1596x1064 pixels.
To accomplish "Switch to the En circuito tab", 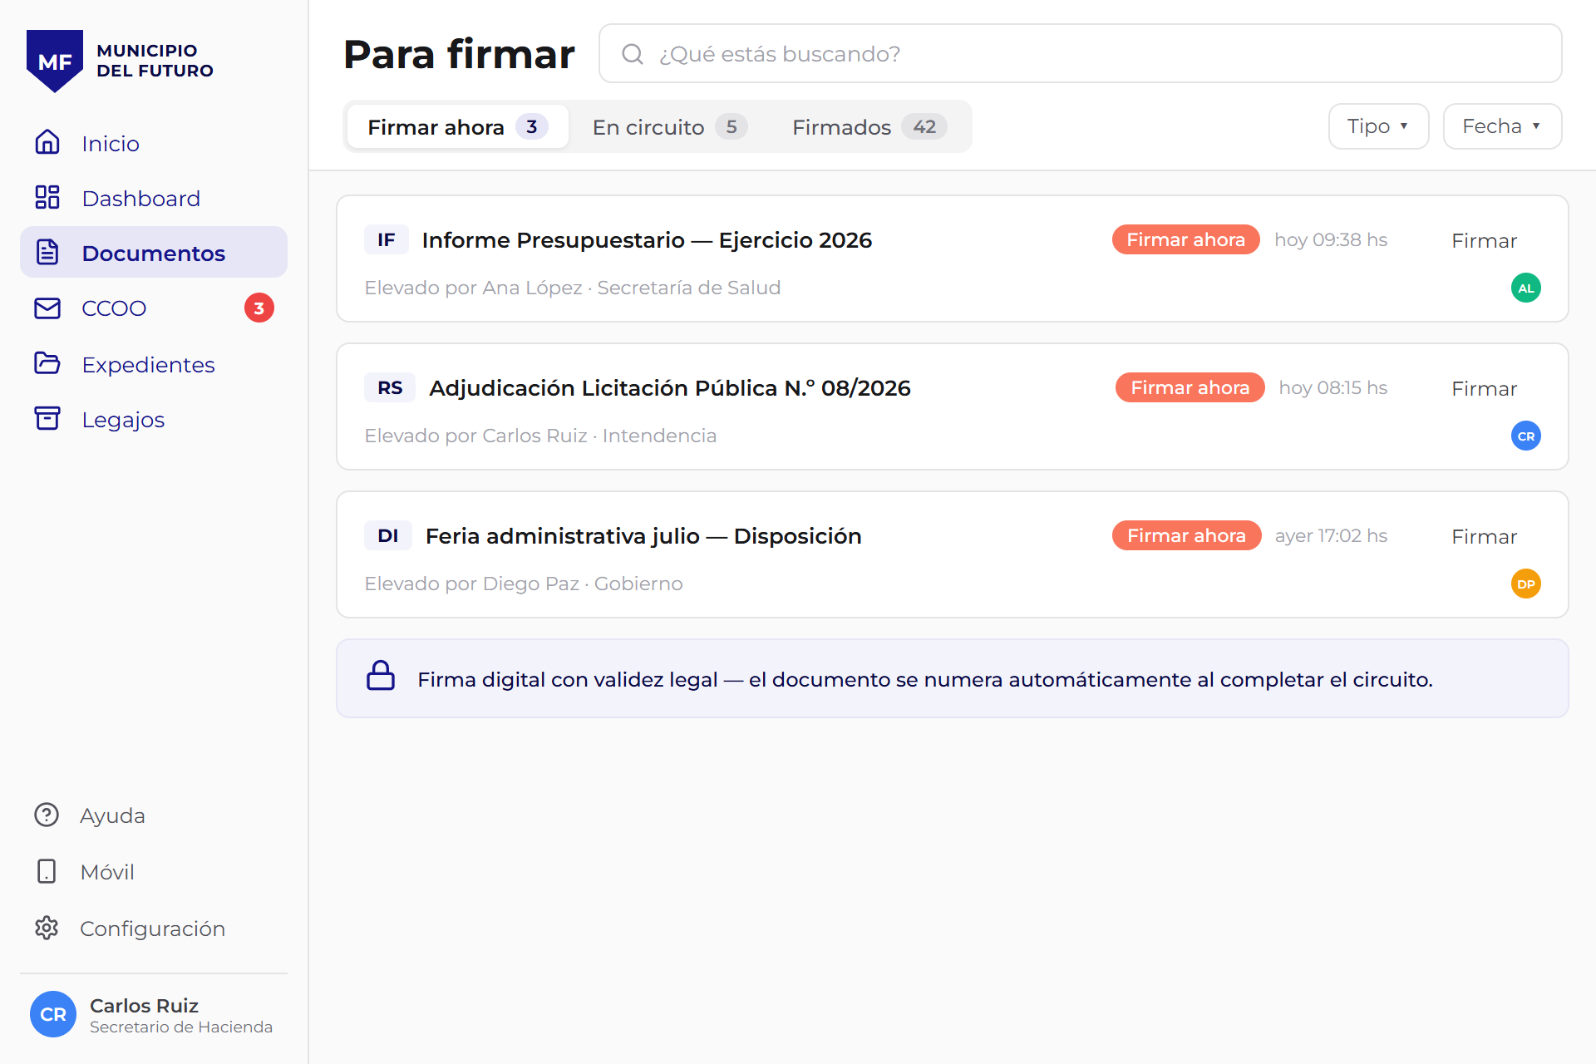I will click(x=670, y=126).
